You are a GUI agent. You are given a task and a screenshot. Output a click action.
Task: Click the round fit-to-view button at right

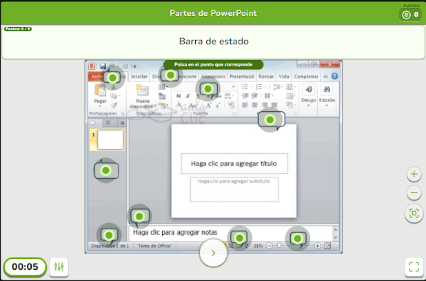[x=414, y=213]
